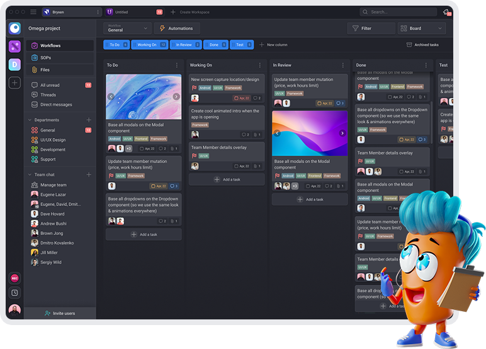Viewport: 486px width, 349px height.
Task: Open the purple workspace icon in sidebar
Action: (14, 47)
